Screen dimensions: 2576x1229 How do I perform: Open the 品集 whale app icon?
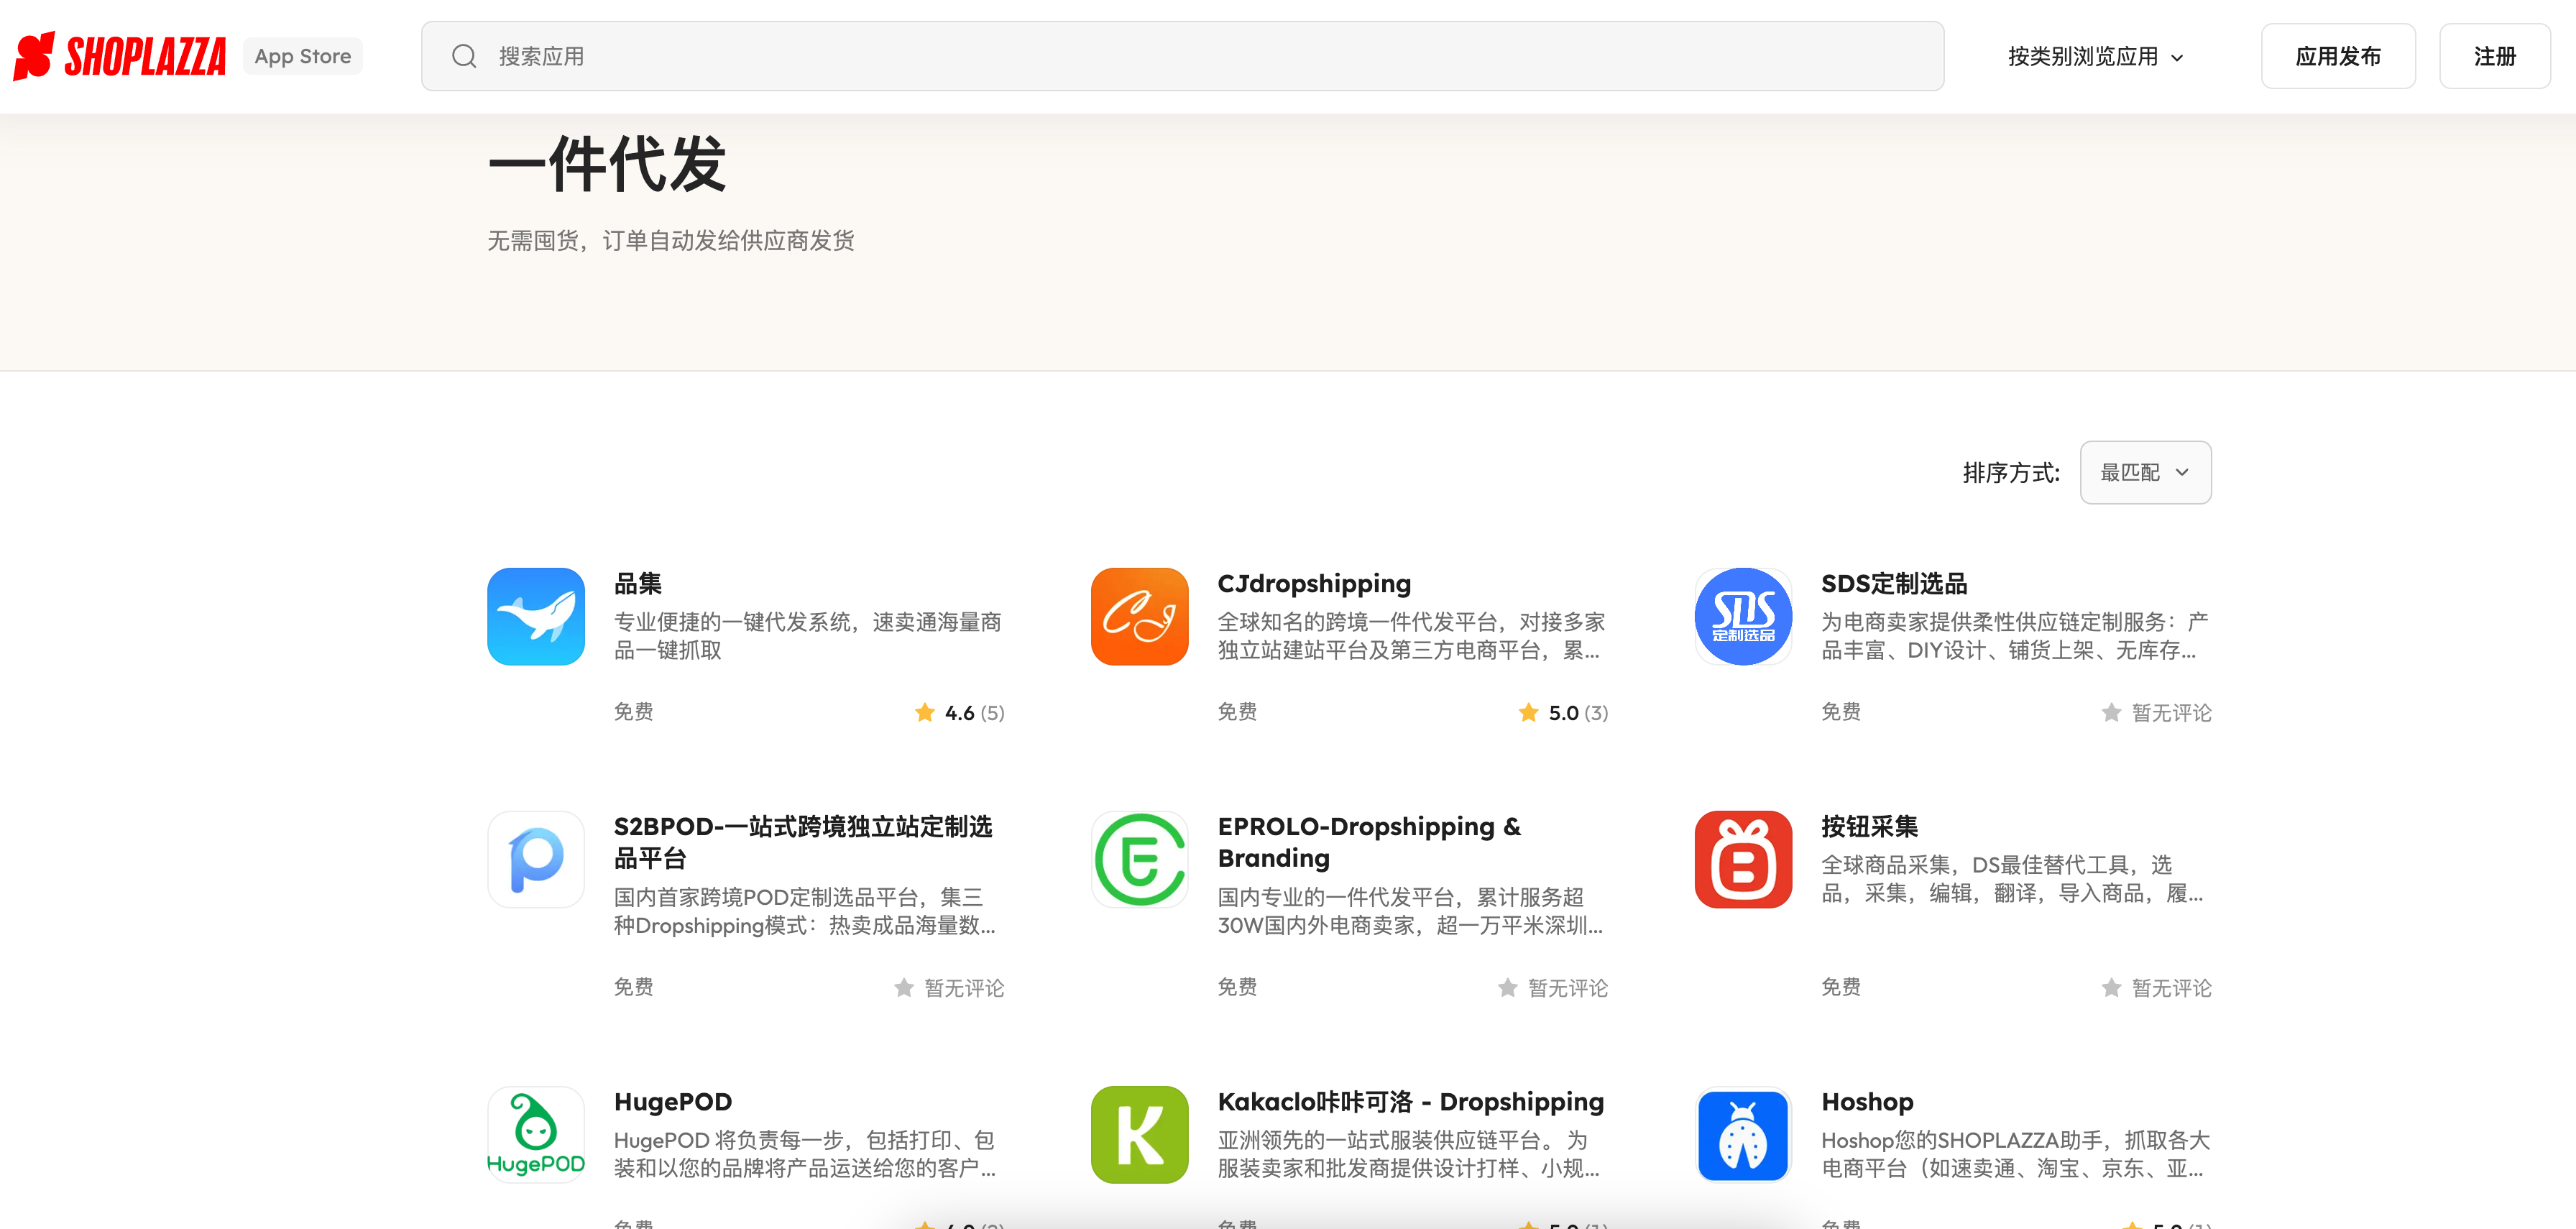535,616
